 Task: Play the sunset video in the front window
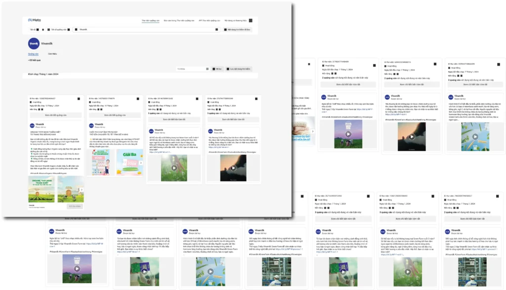coord(233,168)
